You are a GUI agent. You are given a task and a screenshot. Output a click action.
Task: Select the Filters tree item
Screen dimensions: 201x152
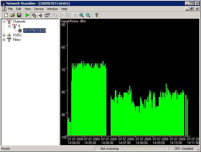coord(17,40)
